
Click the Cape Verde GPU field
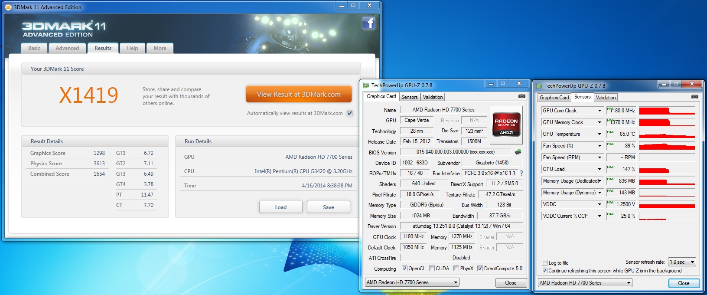(417, 120)
